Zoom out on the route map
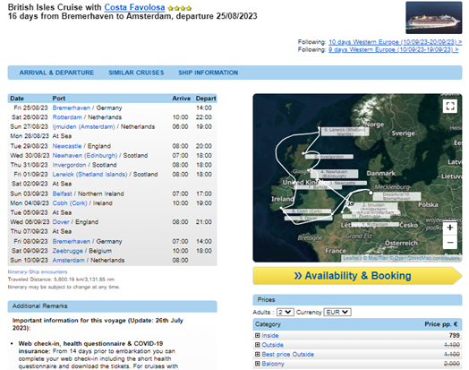The image size is (469, 370). click(x=450, y=242)
